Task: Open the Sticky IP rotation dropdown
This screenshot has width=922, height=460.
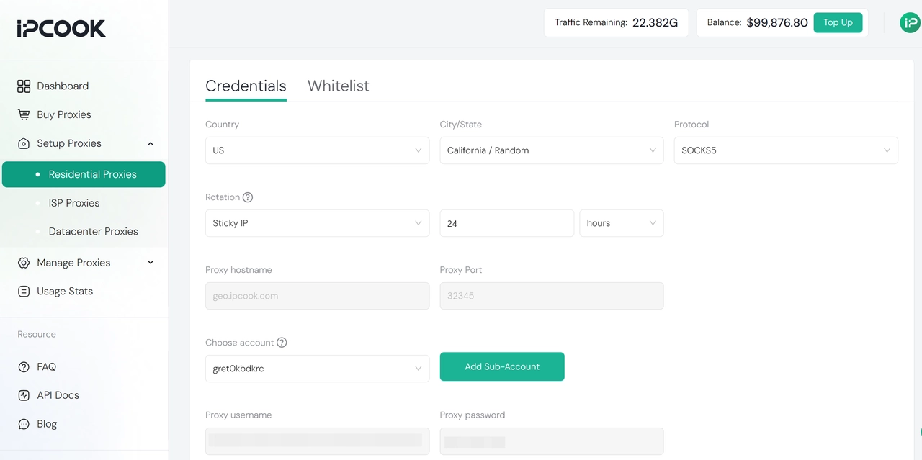Action: point(317,223)
